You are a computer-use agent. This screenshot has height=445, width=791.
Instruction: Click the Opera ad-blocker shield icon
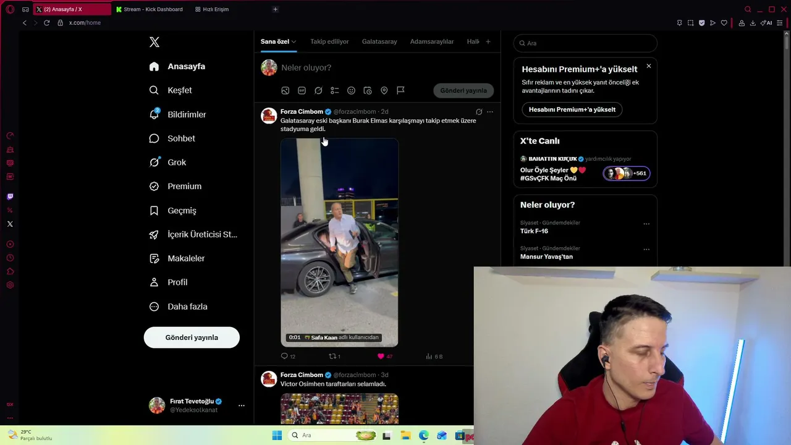[x=701, y=23]
